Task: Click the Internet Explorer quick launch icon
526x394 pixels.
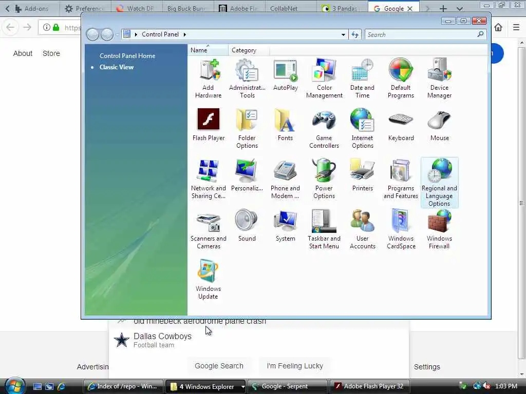Action: (62, 387)
